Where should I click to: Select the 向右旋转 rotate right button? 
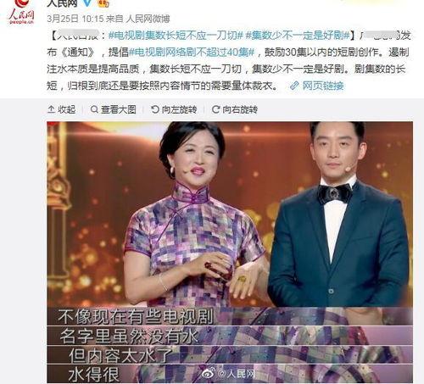(x=240, y=109)
